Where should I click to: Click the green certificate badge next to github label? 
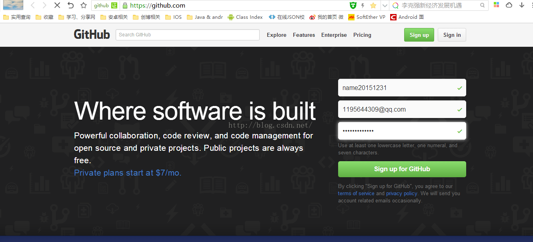(x=114, y=6)
